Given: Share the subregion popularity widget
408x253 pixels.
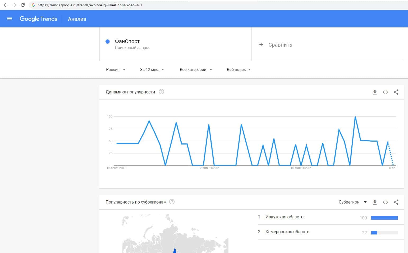Looking at the screenshot, I should coord(396,202).
